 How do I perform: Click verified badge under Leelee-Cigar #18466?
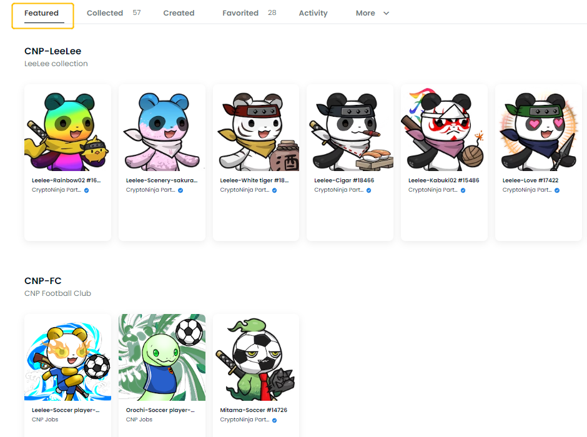[x=368, y=190]
